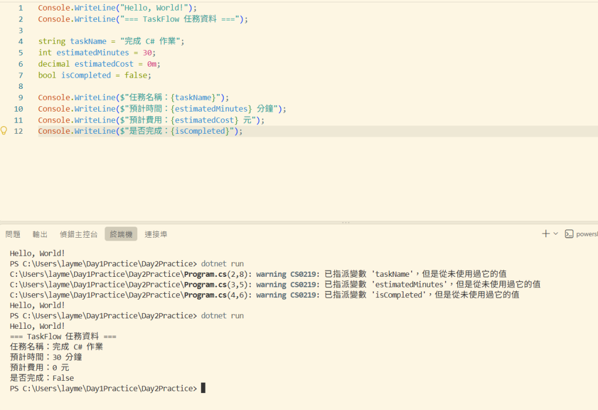Viewport: 598px width, 410px height.
Task: Click terminal output 是否完成：False
Action: 42,378
